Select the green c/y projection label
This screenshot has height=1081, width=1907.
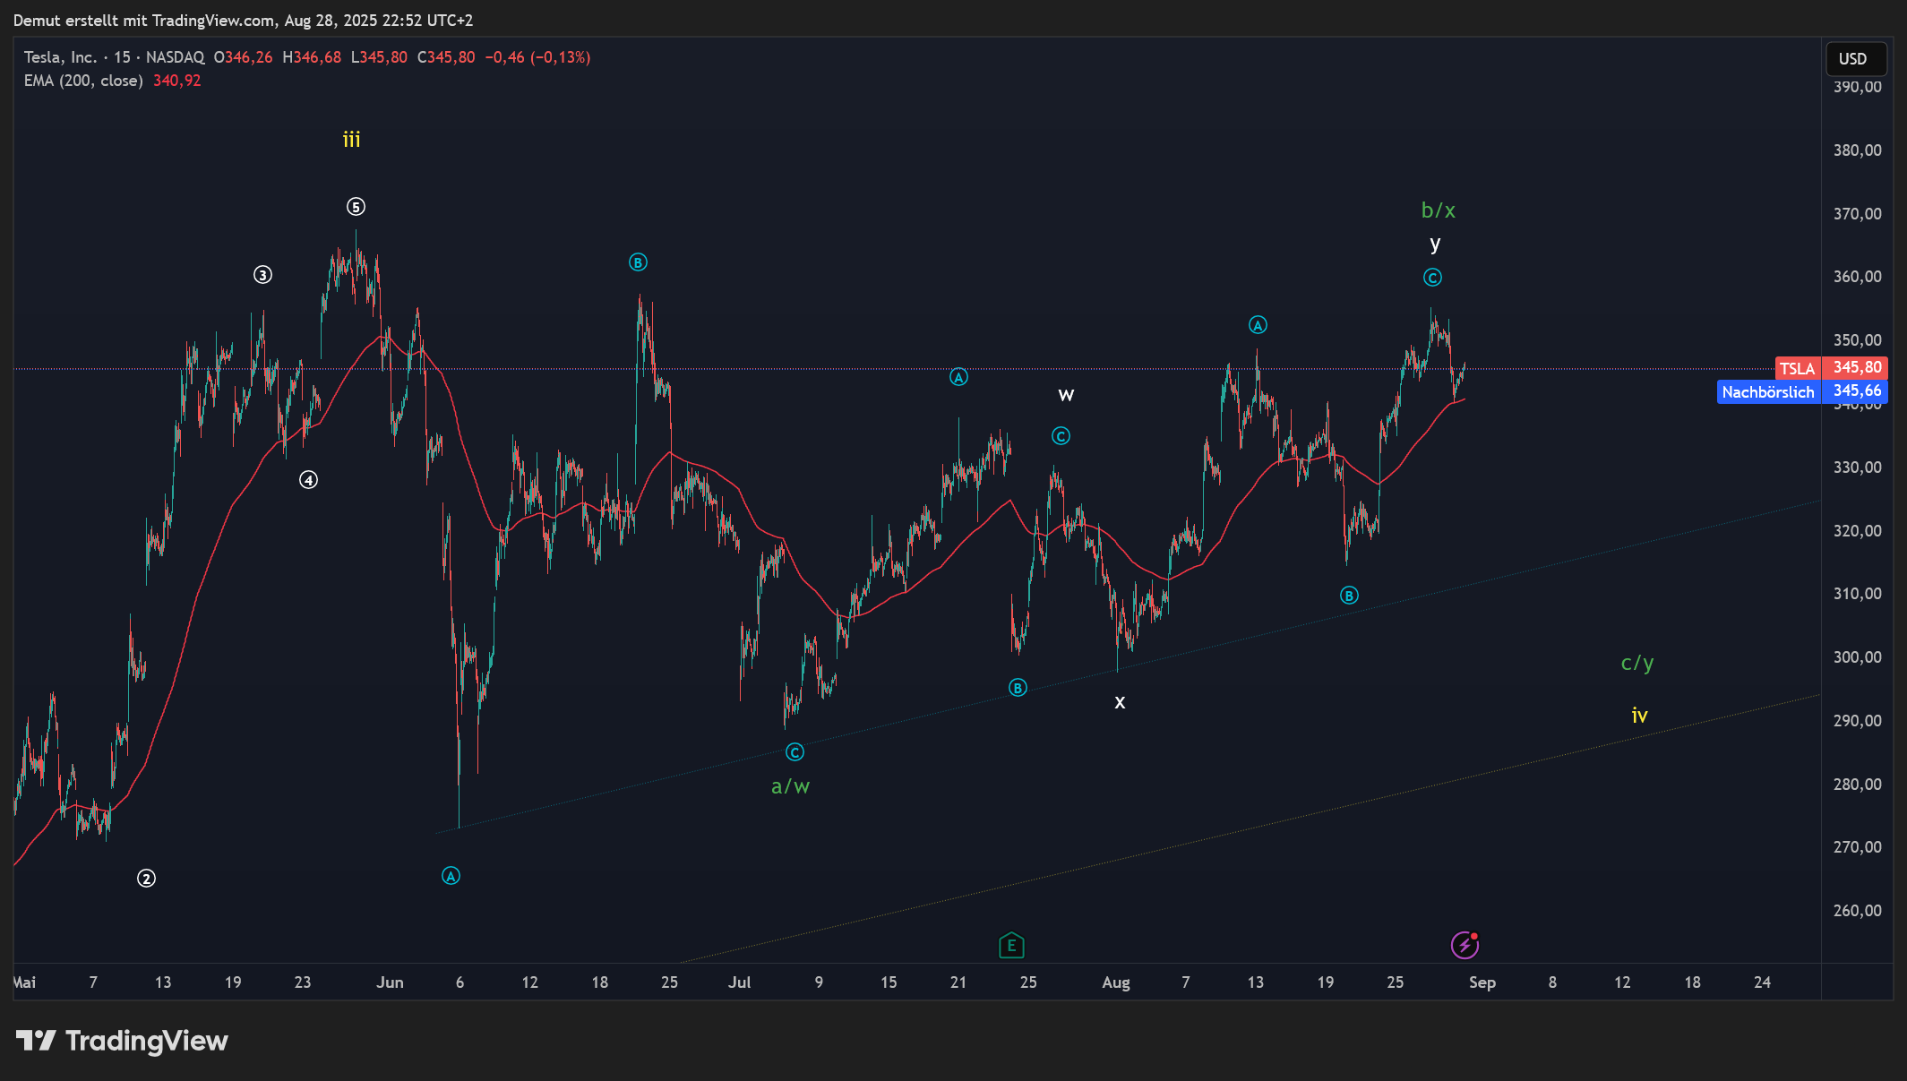[x=1636, y=663]
